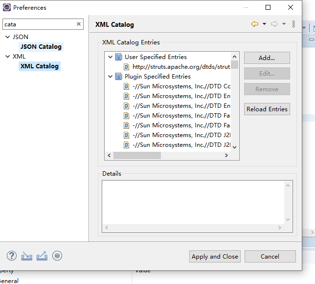Open the forward history dropdown arrow
The width and height of the screenshot is (315, 284).
pos(284,24)
